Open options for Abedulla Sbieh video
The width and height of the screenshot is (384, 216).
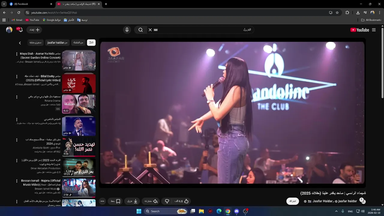click(17, 140)
